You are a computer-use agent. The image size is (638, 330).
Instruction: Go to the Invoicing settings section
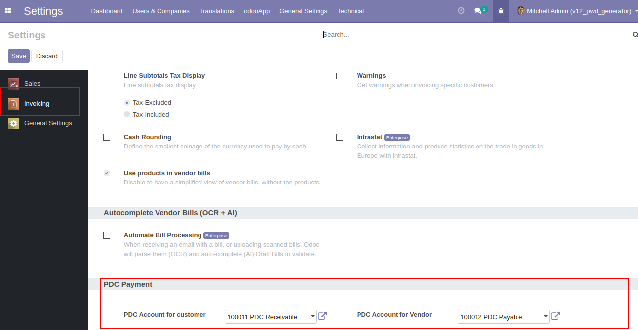44,104
